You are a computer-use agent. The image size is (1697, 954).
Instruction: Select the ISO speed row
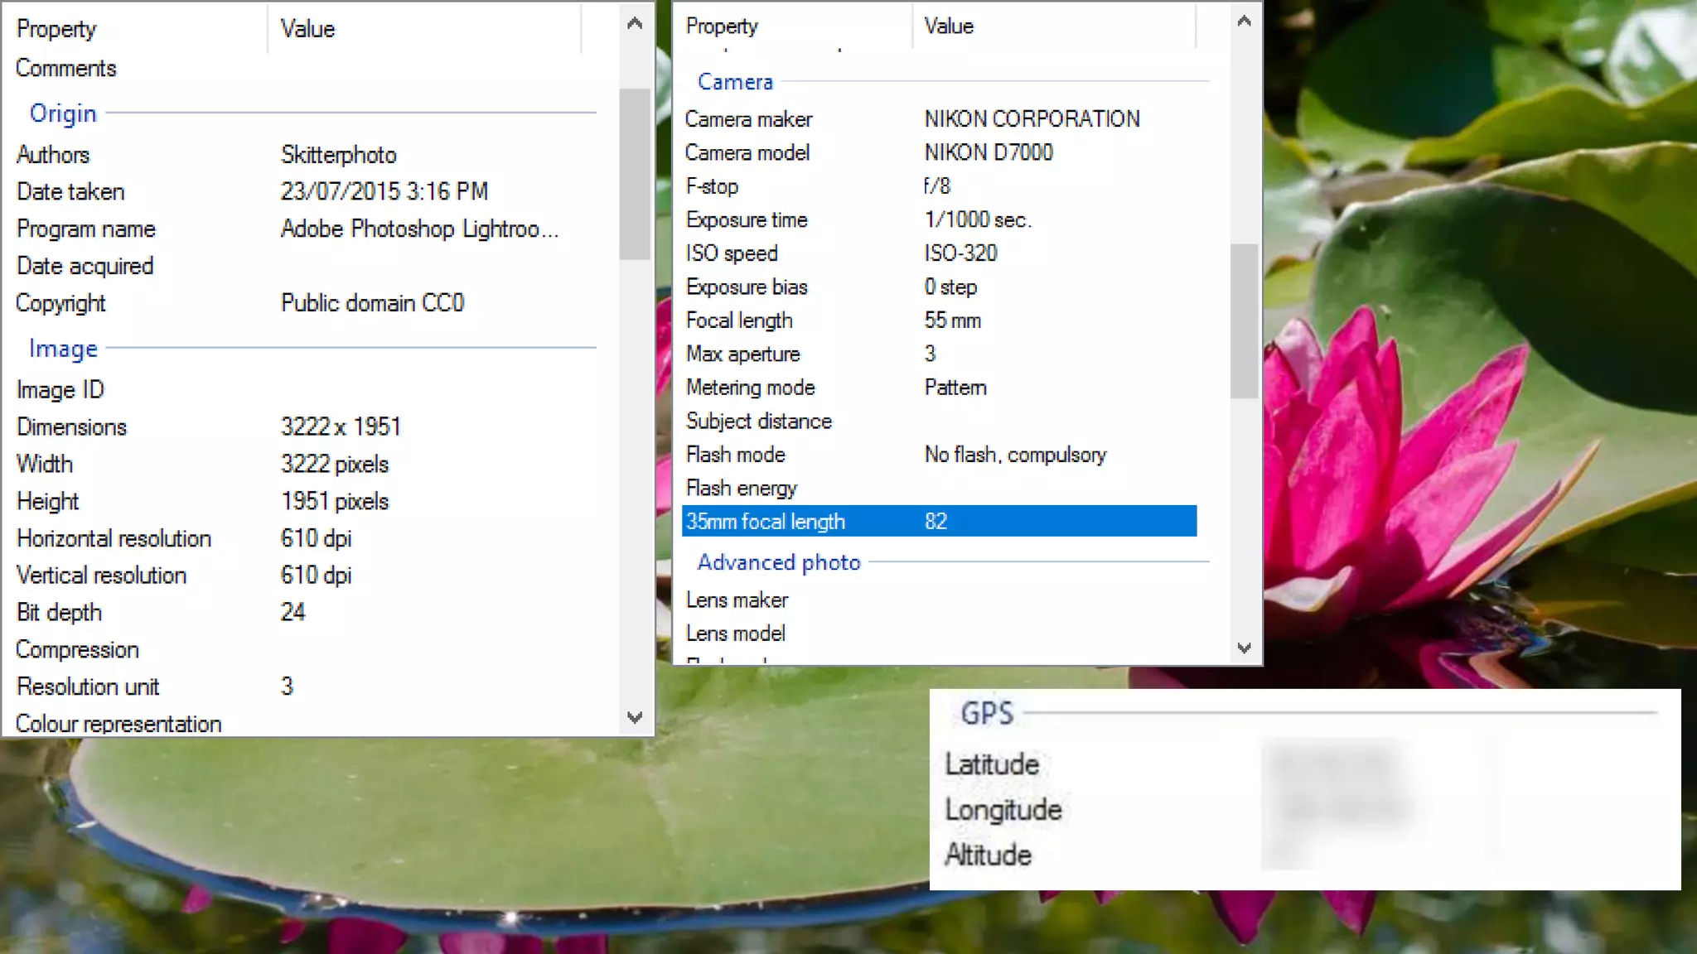732,253
